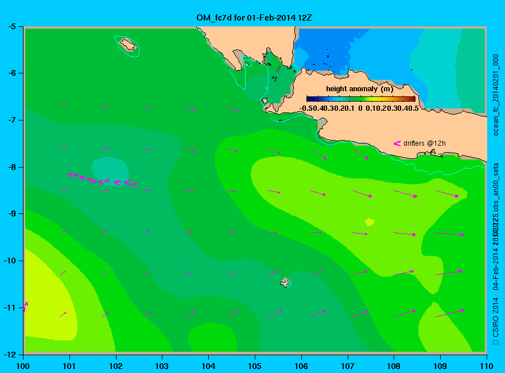
Task: Click the x-axis label 109
Action: click(x=440, y=366)
